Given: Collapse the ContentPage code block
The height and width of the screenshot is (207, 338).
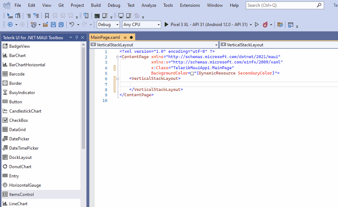Looking at the screenshot, I should coord(117,56).
